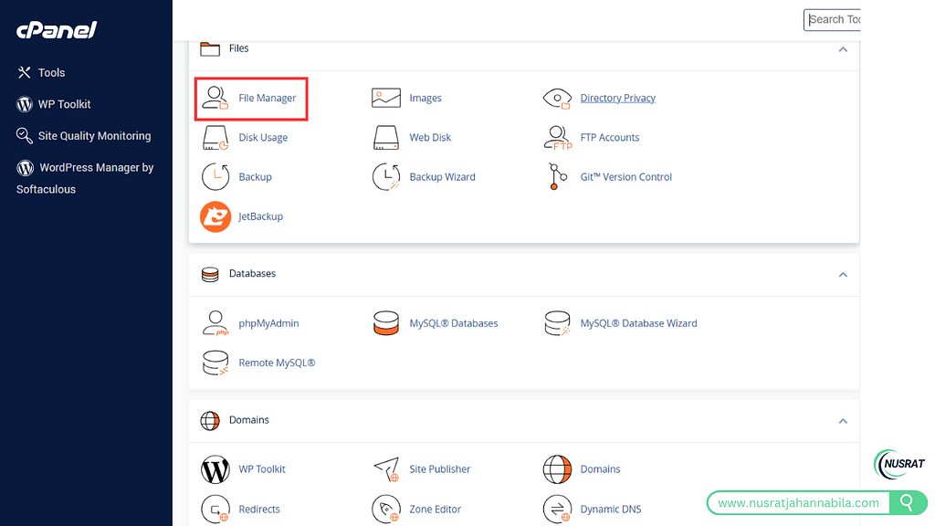Open the Git Version Control link
This screenshot has width=935, height=526.
(626, 177)
